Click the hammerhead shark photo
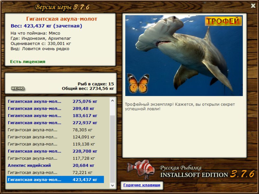This screenshot has width=259, height=194. point(184,56)
